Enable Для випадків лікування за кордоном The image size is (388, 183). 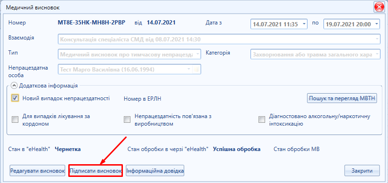click(x=15, y=119)
